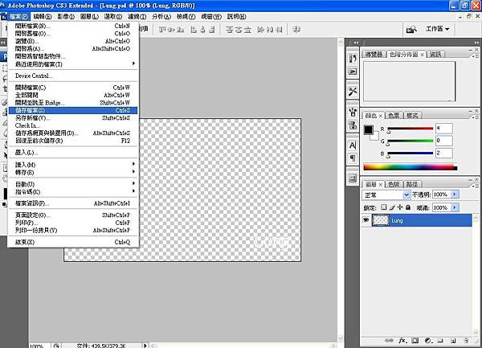This screenshot has height=348, width=482.
Task: Click the color spectrum ramp bar
Action: 410,167
